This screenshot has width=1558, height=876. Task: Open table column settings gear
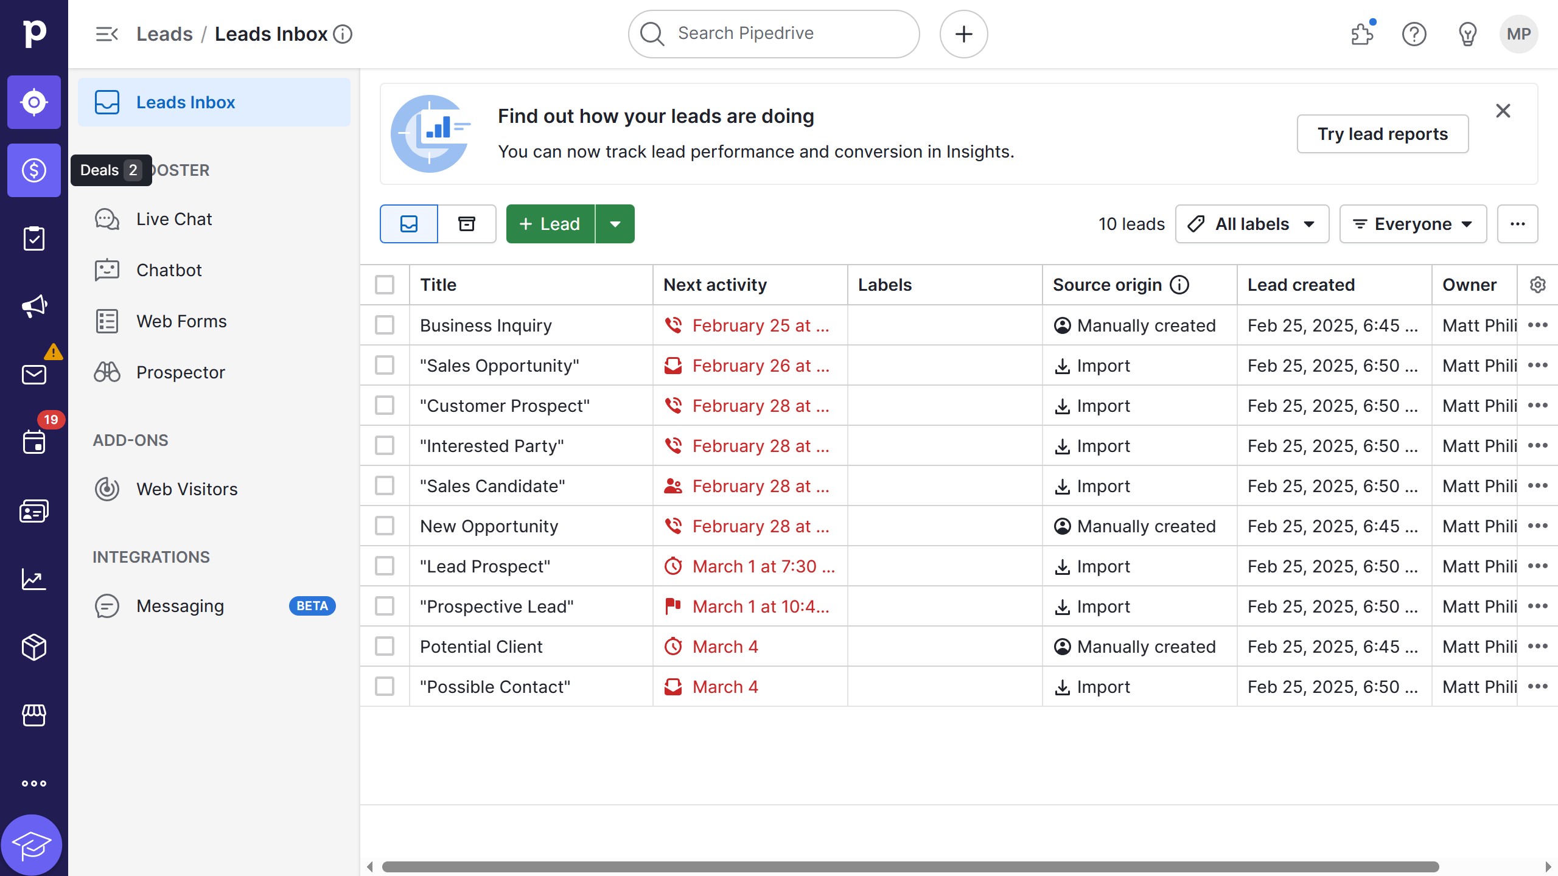click(x=1537, y=285)
